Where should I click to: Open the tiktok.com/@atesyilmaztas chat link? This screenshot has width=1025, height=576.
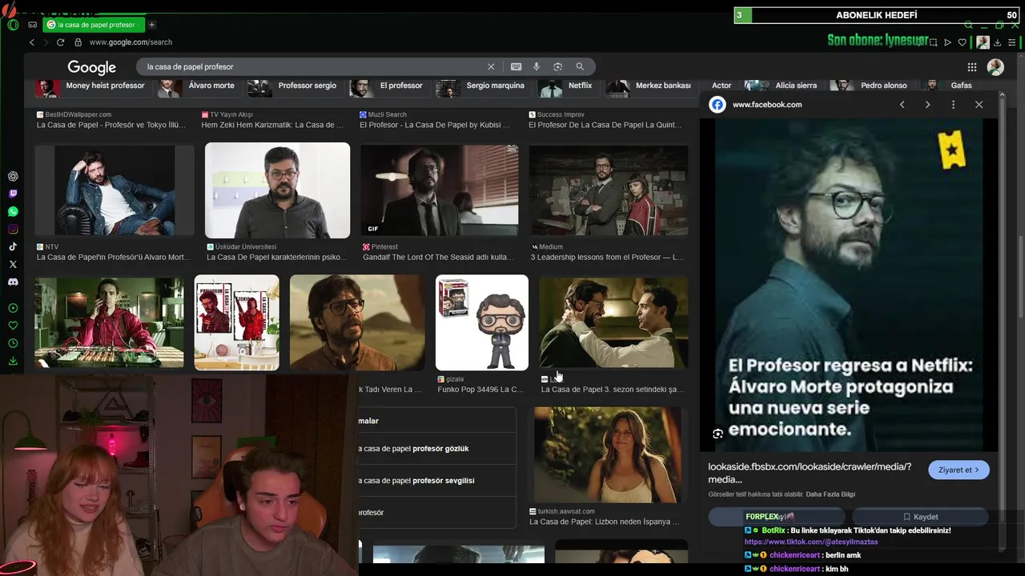[811, 542]
